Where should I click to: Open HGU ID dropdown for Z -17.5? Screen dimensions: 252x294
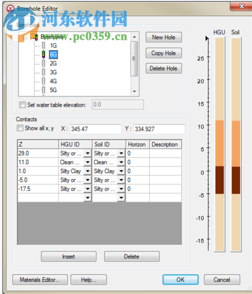point(88,189)
